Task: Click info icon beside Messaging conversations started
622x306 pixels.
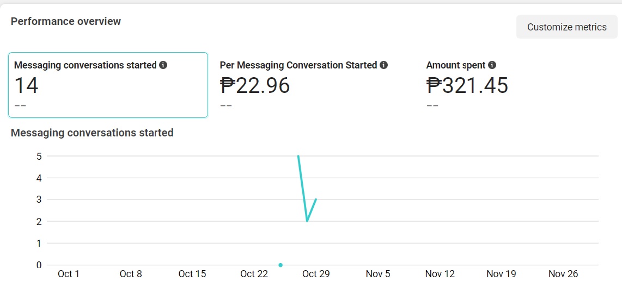Action: pos(163,65)
